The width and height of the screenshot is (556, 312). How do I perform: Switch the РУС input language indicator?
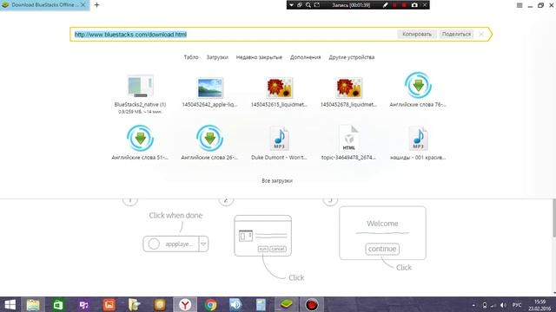click(x=517, y=305)
